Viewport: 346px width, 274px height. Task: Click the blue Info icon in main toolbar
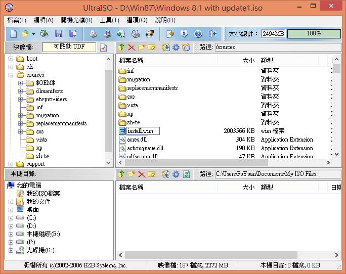click(x=184, y=34)
